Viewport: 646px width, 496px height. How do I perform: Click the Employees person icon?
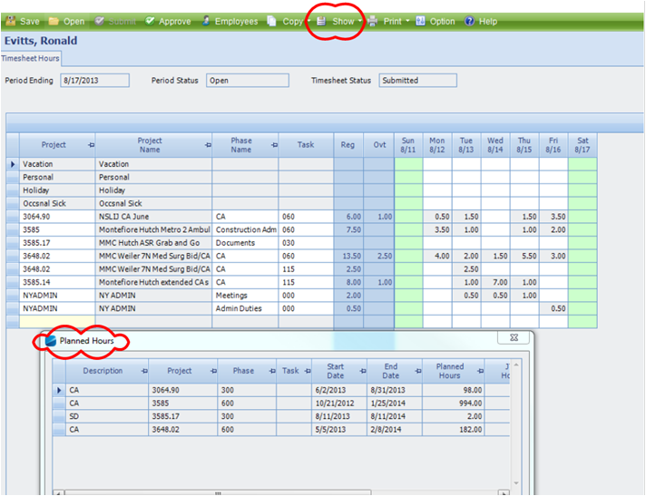(x=206, y=21)
